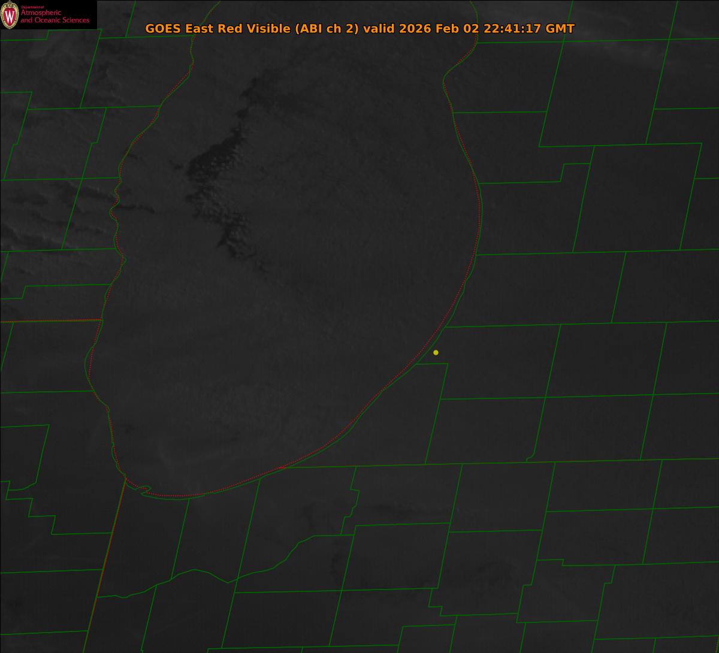Click the streaky clouds west of the lake

(36, 228)
